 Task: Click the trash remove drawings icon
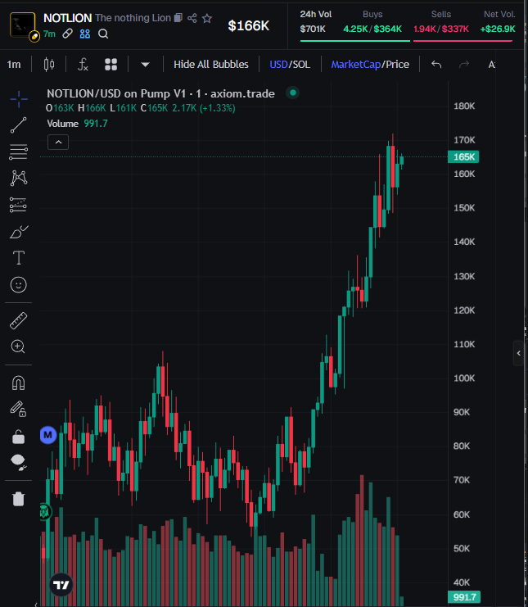coord(19,499)
